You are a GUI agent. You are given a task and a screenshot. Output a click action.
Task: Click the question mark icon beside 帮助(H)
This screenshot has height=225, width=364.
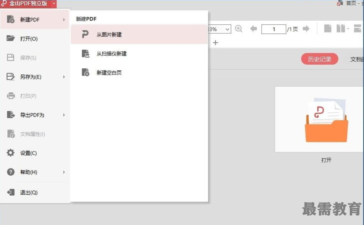pyautogui.click(x=11, y=172)
